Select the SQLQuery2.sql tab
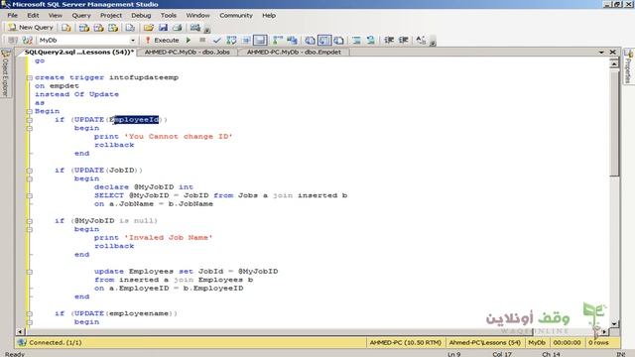Image resolution: width=635 pixels, height=357 pixels. pos(78,53)
